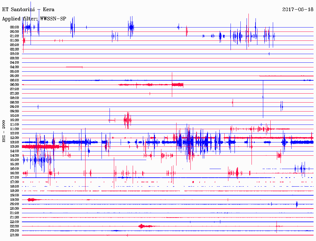Screen dimensions: 316x241
Task: Select the 22:00 time row label
Action: [15, 222]
